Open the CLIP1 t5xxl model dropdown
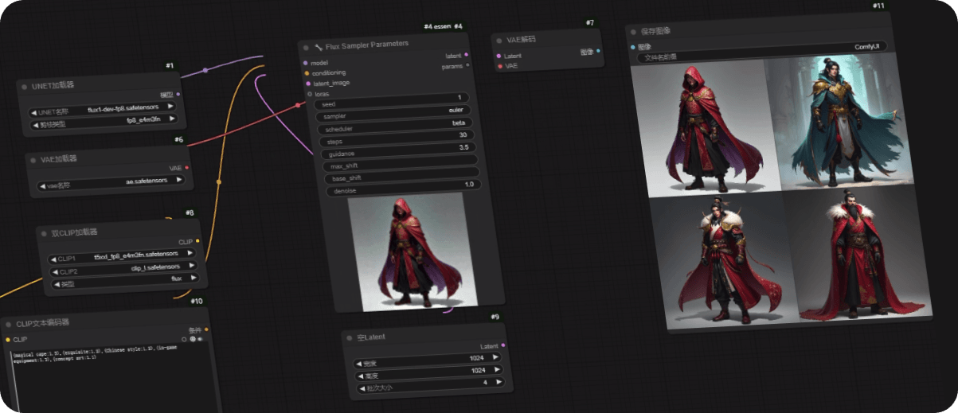This screenshot has width=958, height=413. pos(123,256)
